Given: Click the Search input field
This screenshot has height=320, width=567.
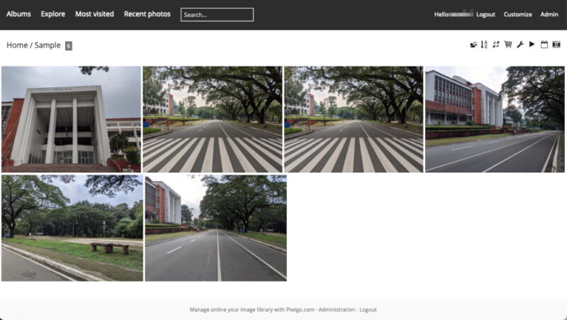Looking at the screenshot, I should pos(217,14).
